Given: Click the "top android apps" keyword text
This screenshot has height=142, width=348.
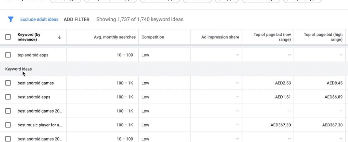Looking at the screenshot, I should pos(33,55).
